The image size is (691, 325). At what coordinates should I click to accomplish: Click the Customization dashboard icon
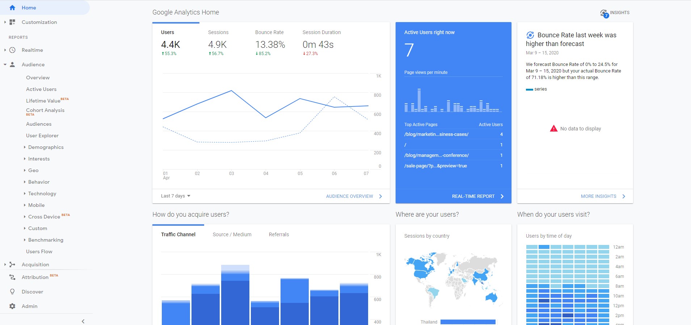[12, 22]
